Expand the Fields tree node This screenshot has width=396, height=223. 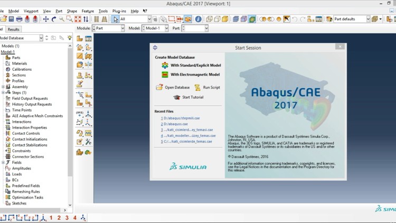point(3,162)
